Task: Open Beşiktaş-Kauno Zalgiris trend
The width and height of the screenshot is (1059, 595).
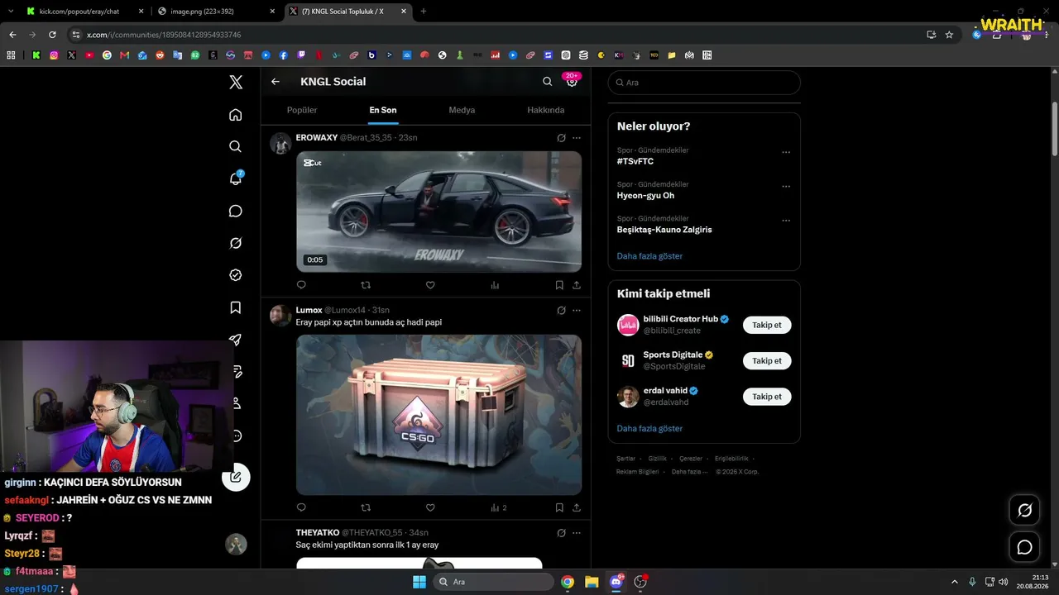Action: tap(664, 230)
